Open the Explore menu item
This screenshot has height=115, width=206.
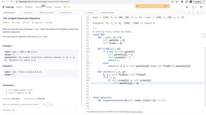click(19, 7)
